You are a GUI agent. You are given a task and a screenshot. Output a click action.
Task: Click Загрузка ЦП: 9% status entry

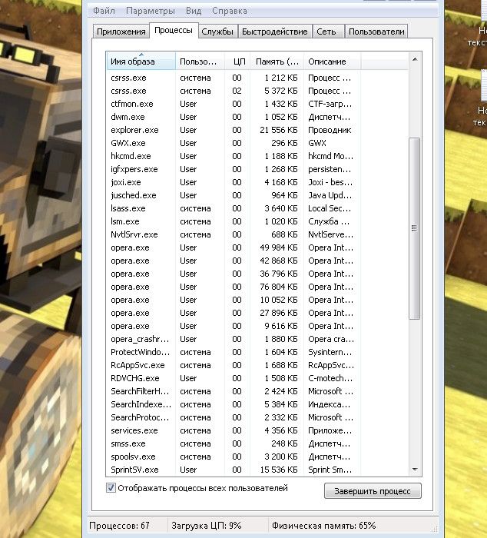(207, 526)
